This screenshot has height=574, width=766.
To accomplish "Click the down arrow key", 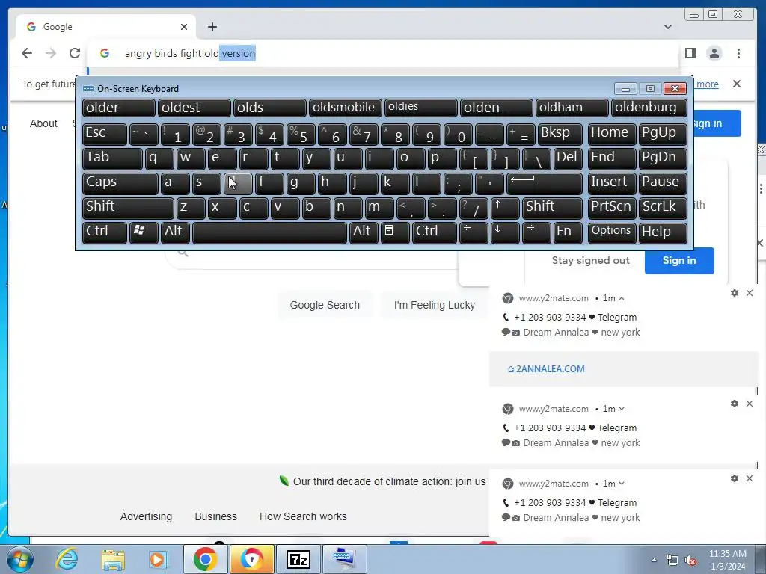I will pyautogui.click(x=505, y=232).
